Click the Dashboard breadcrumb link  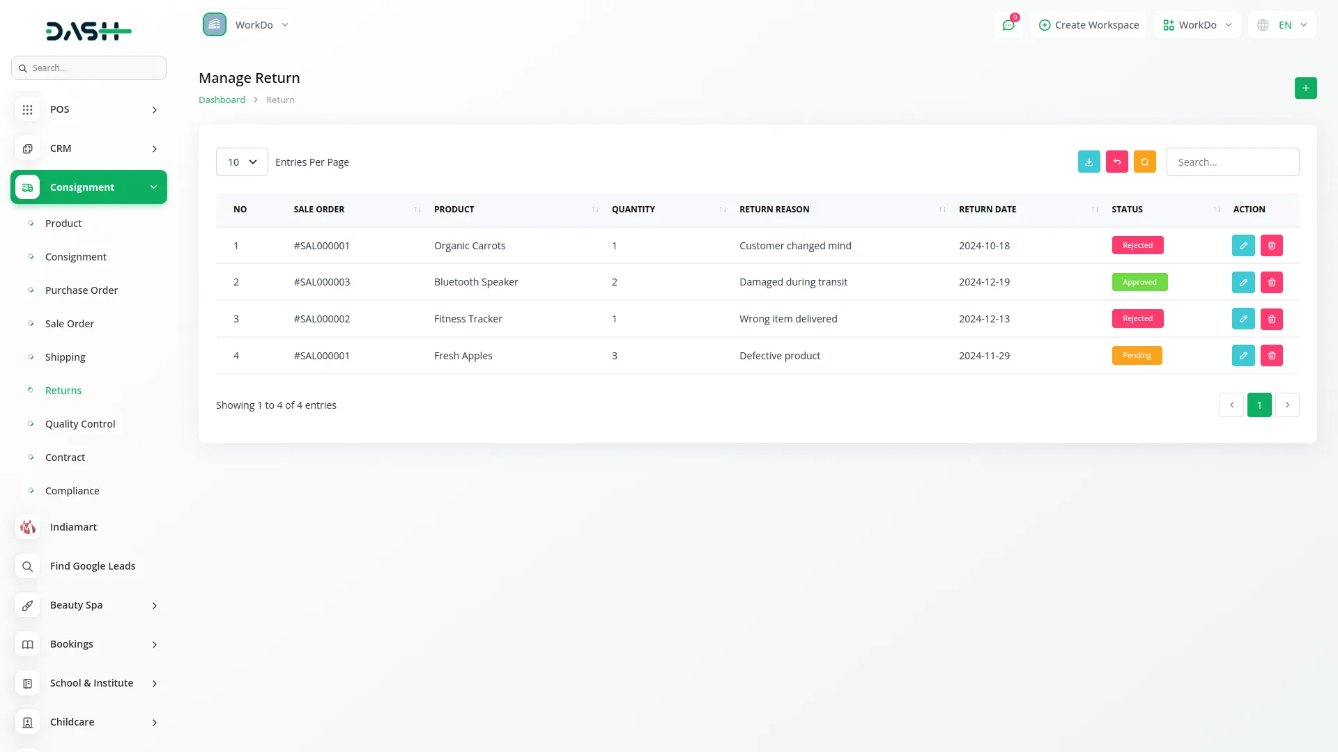[x=222, y=100]
